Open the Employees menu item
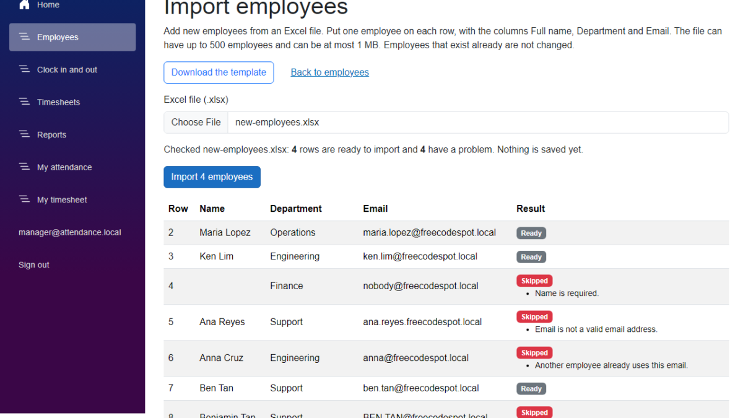This screenshot has height=418, width=743. tap(72, 37)
